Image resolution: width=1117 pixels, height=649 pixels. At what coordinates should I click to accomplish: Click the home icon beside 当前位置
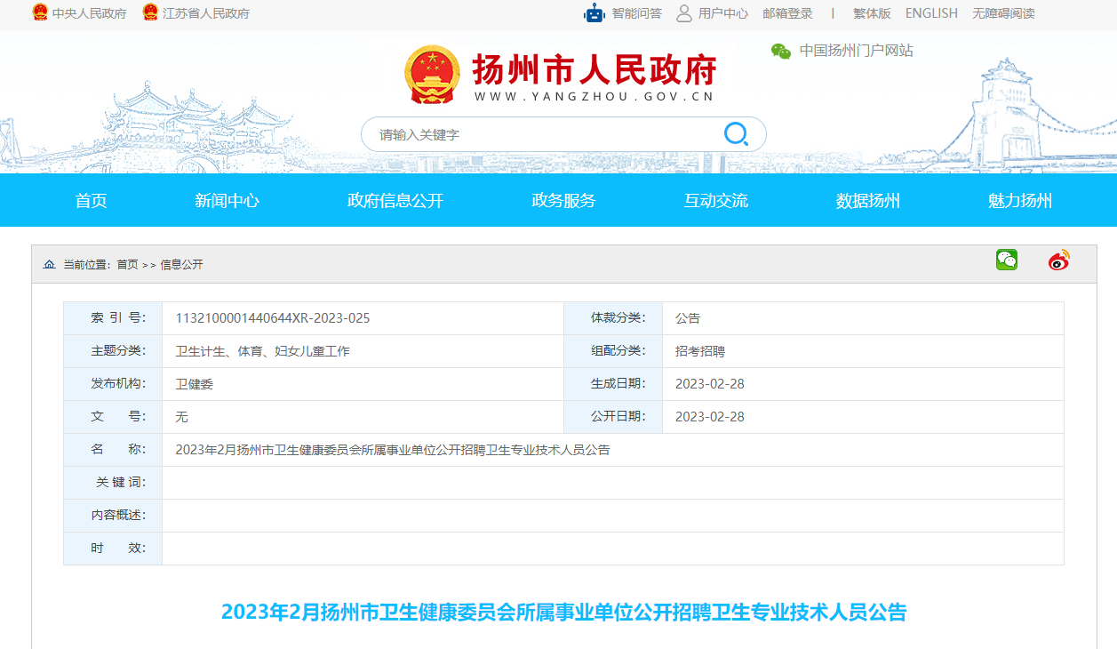[x=50, y=264]
